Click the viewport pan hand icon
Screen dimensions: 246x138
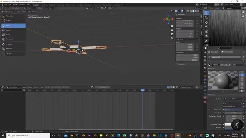[x=172, y=30]
